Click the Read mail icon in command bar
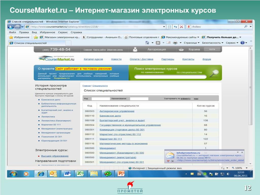 [x=169, y=43]
